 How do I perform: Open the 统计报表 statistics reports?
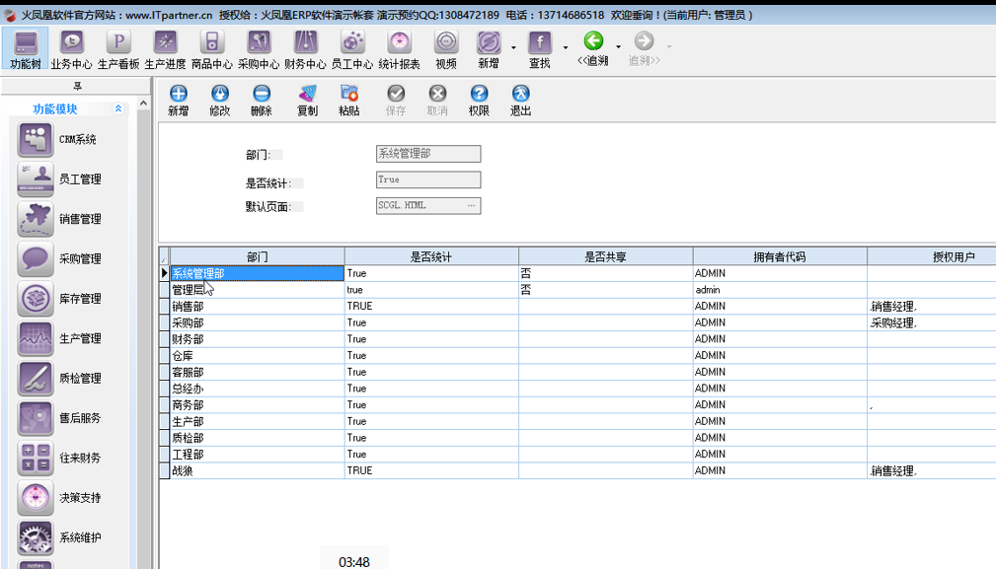399,49
